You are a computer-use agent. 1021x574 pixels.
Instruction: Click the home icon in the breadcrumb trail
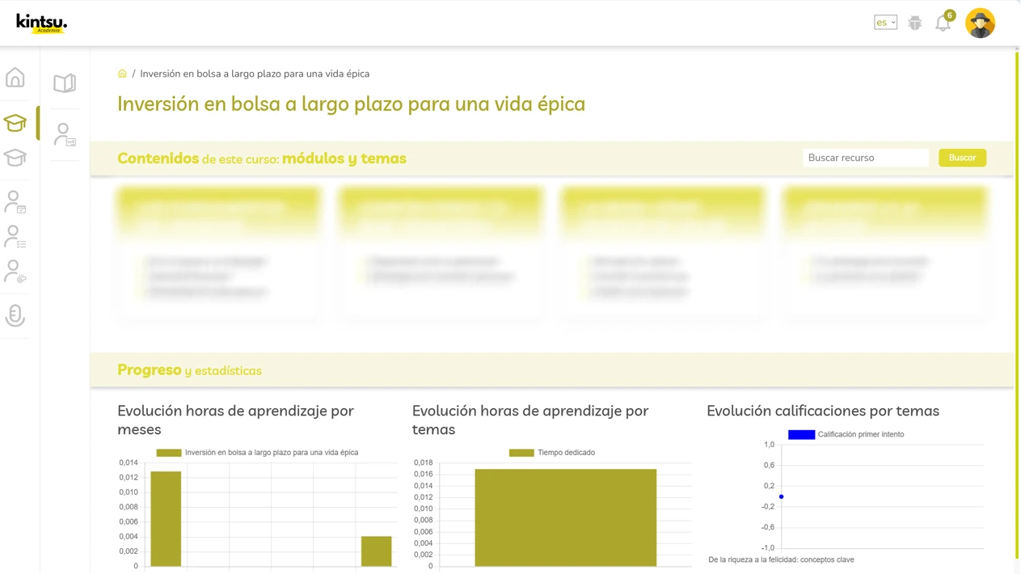point(122,73)
